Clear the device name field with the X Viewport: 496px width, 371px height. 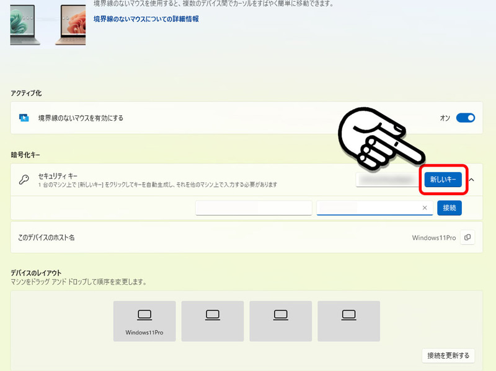click(x=425, y=207)
